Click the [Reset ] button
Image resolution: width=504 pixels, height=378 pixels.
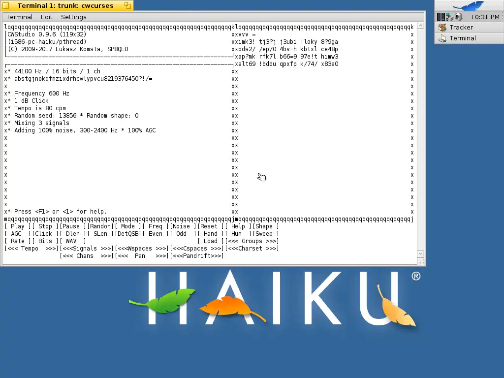tap(211, 226)
